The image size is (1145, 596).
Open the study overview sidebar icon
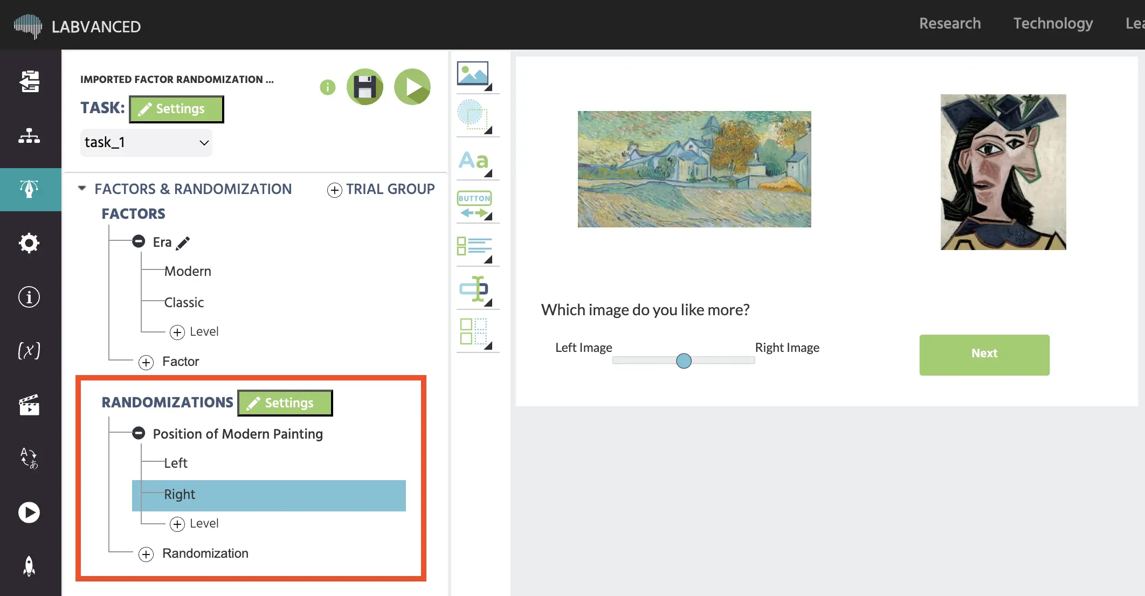(30, 81)
